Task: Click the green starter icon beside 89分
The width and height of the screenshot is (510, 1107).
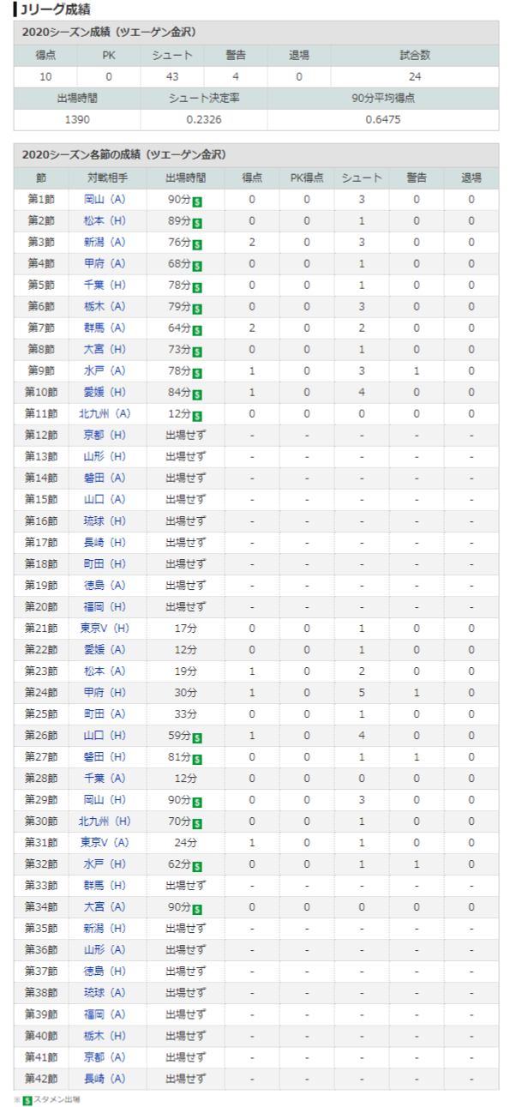Action: point(197,223)
